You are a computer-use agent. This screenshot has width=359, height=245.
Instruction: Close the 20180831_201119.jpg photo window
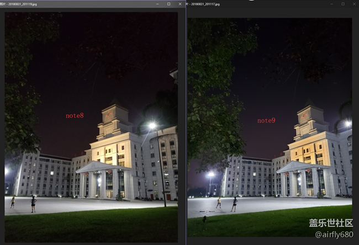180,4
